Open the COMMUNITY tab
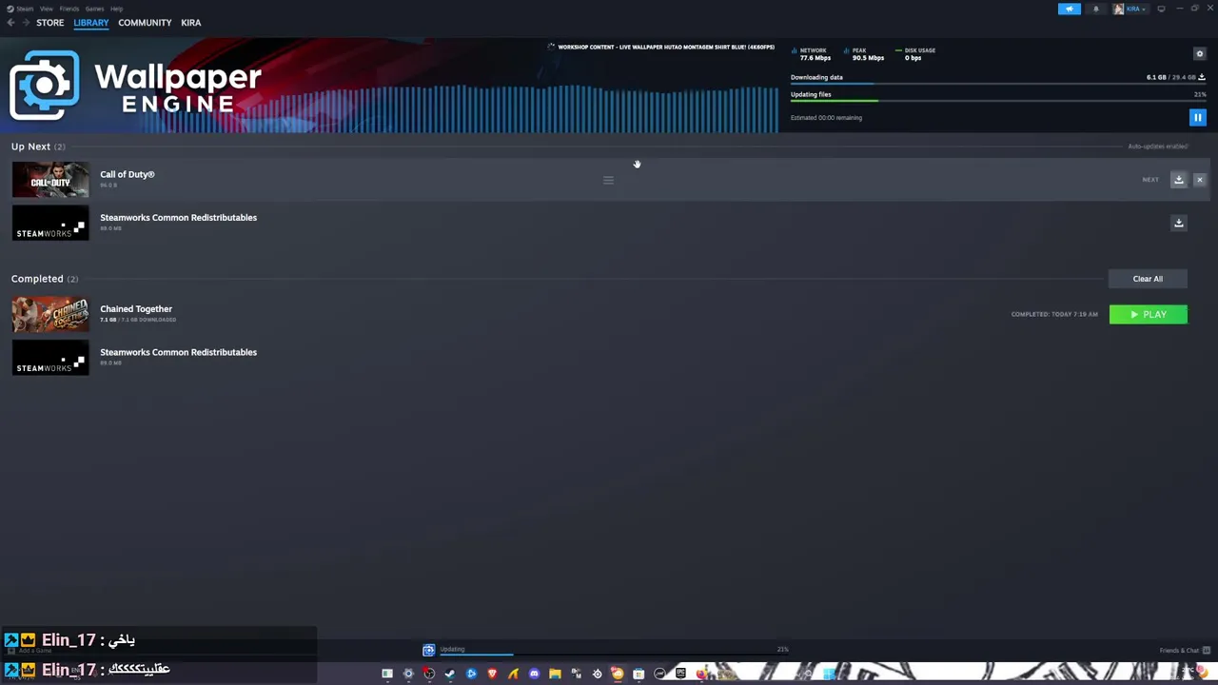 click(145, 23)
